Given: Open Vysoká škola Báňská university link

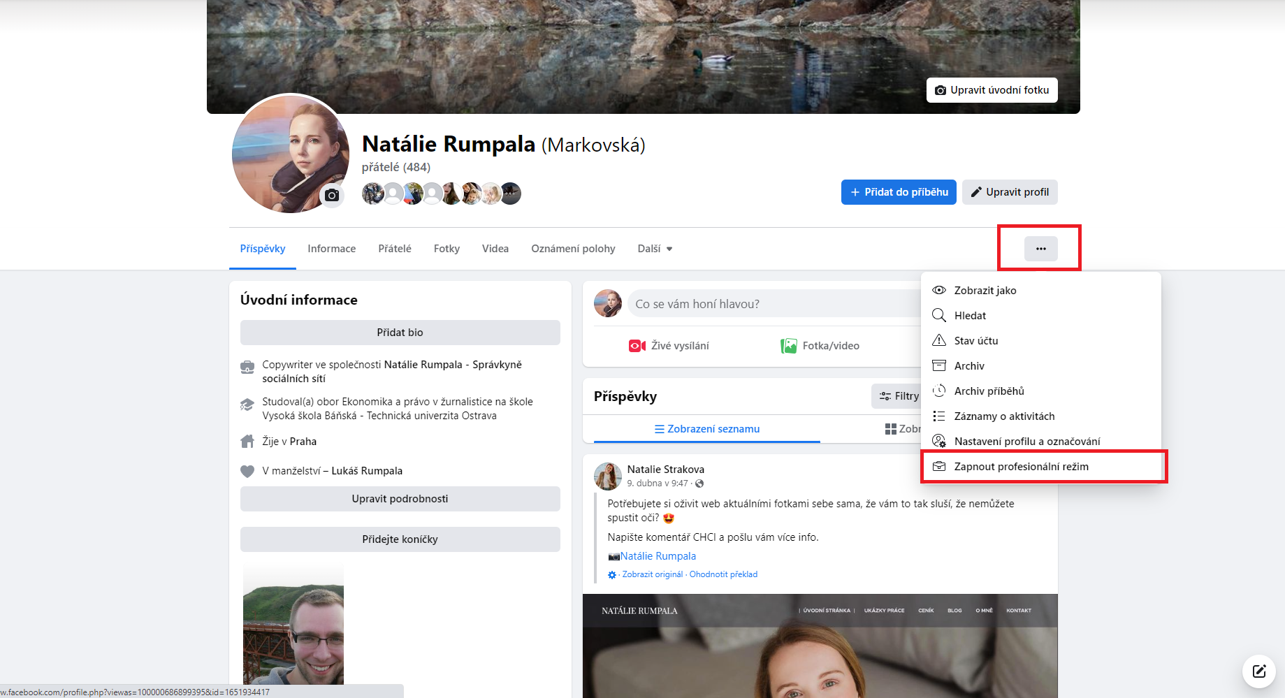Looking at the screenshot, I should [379, 416].
